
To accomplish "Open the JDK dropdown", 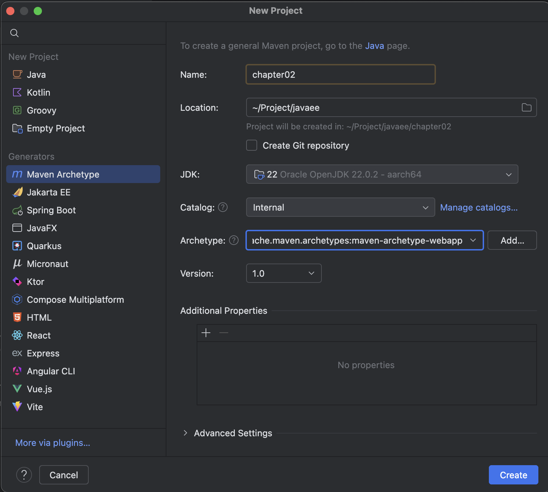I will point(382,174).
